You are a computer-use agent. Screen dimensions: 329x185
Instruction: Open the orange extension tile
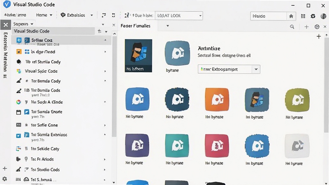[x=217, y=99]
